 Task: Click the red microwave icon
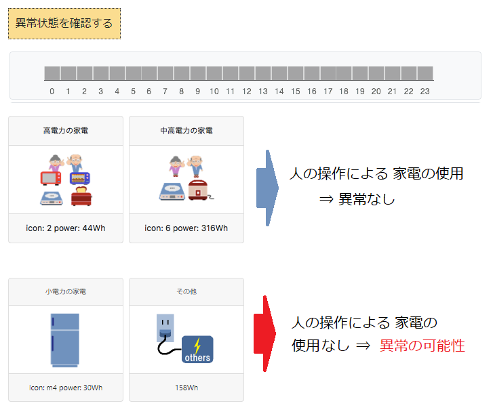pos(51,178)
